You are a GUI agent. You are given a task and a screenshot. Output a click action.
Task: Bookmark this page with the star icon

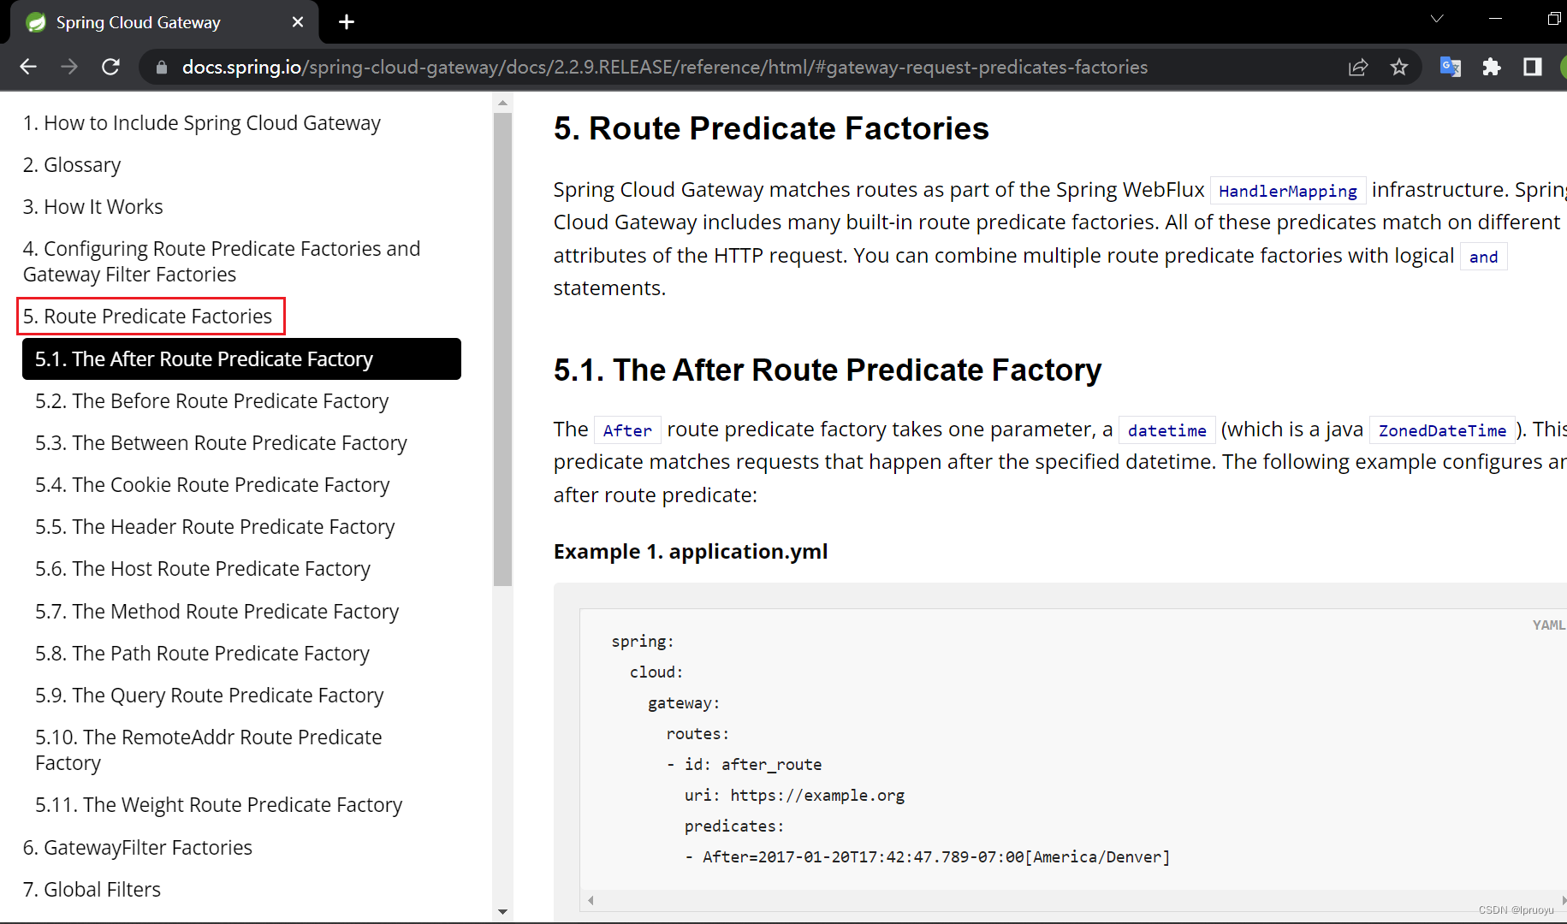click(x=1399, y=67)
